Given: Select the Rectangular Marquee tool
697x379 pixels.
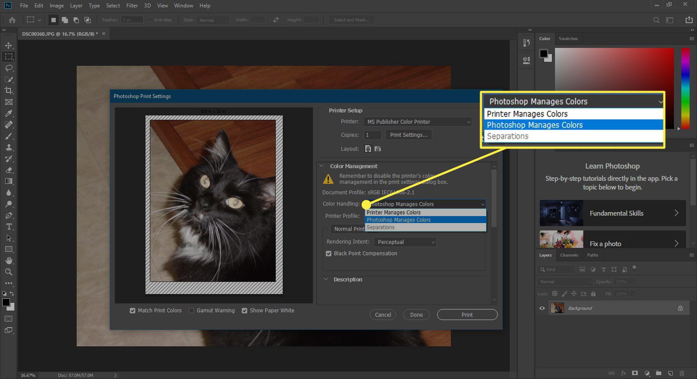Looking at the screenshot, I should click(9, 57).
